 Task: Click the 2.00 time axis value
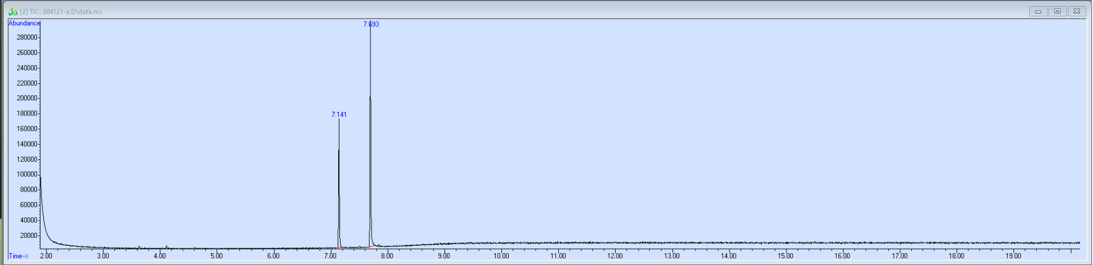[x=46, y=256]
